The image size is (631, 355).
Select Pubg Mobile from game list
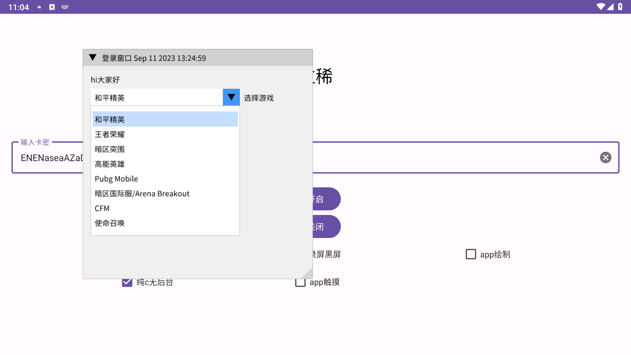[x=116, y=178]
